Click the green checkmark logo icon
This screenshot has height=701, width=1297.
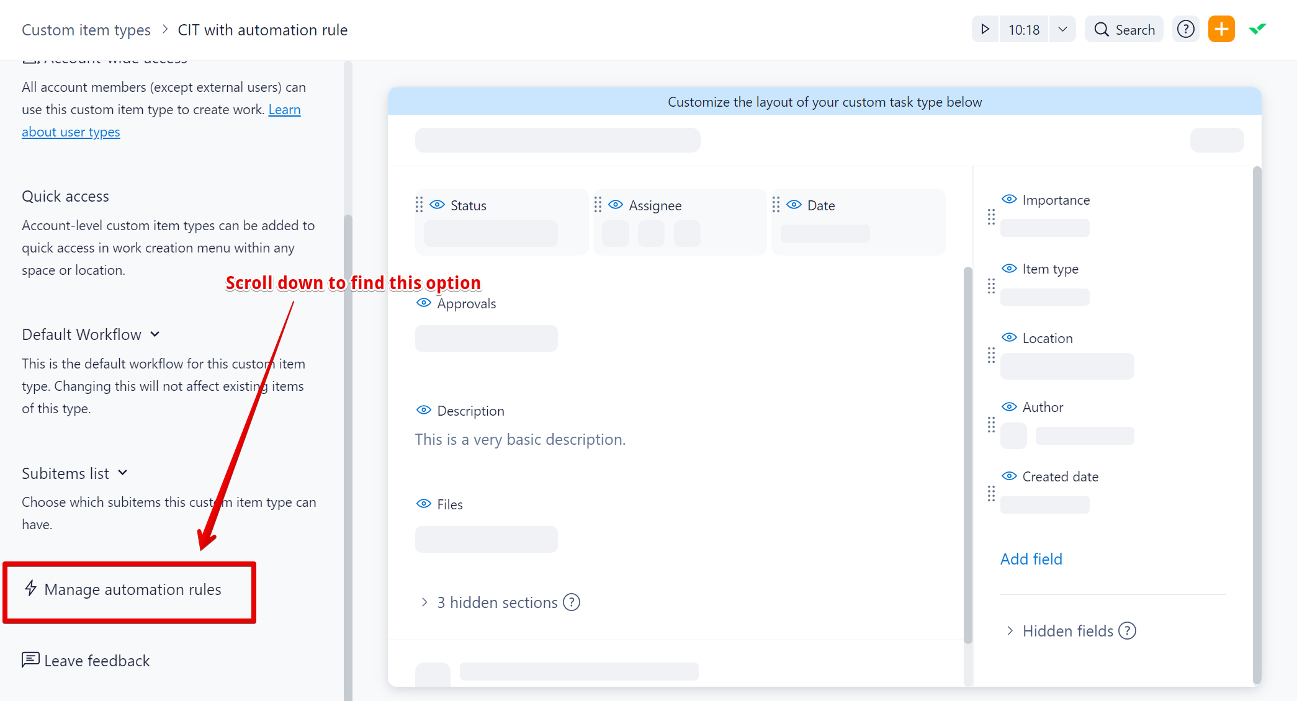[1257, 29]
